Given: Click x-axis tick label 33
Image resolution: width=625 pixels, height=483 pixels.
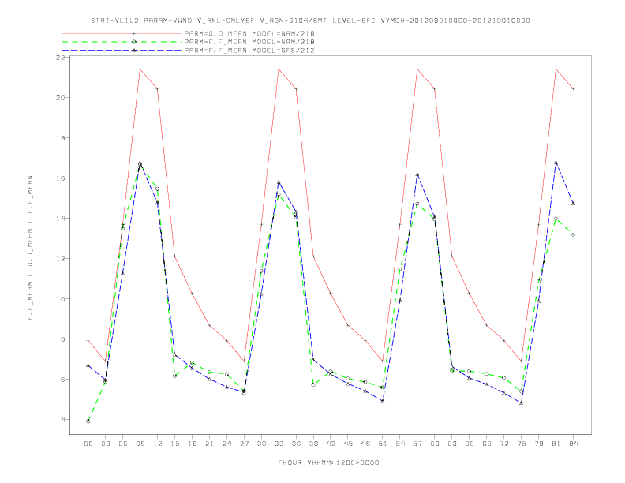Looking at the screenshot, I should click(x=279, y=444).
